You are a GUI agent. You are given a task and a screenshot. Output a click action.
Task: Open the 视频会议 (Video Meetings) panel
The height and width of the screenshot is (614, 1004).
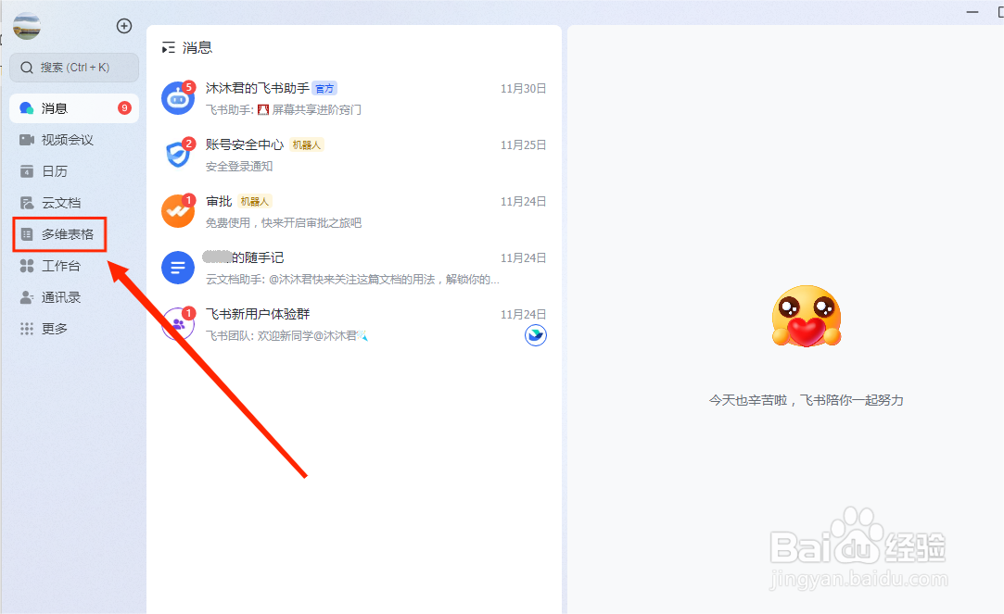coord(56,139)
